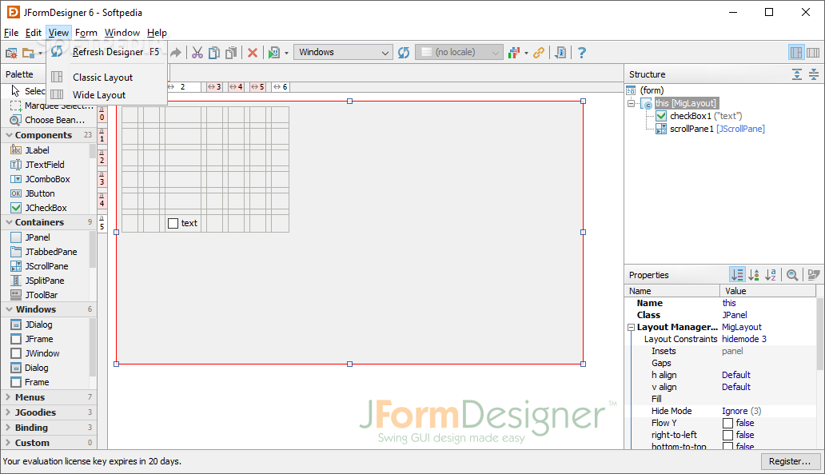Expand the Binding palette category
Screen dimensions: 825x474
tap(9, 428)
